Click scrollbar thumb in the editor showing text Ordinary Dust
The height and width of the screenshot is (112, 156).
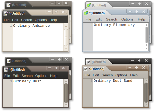66,93
